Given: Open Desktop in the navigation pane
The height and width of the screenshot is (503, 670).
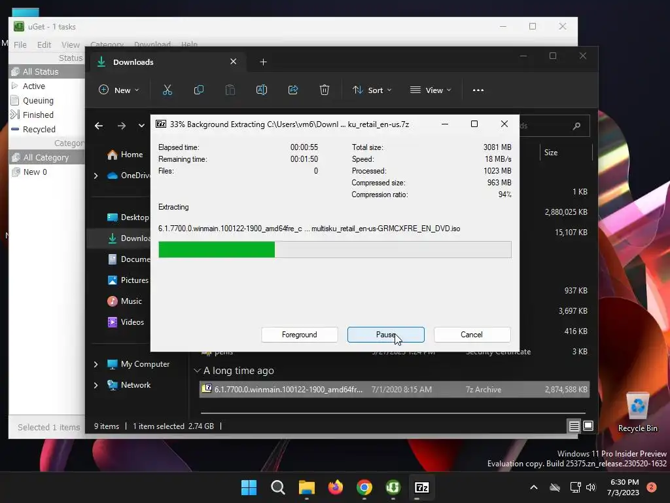Looking at the screenshot, I should [128, 217].
